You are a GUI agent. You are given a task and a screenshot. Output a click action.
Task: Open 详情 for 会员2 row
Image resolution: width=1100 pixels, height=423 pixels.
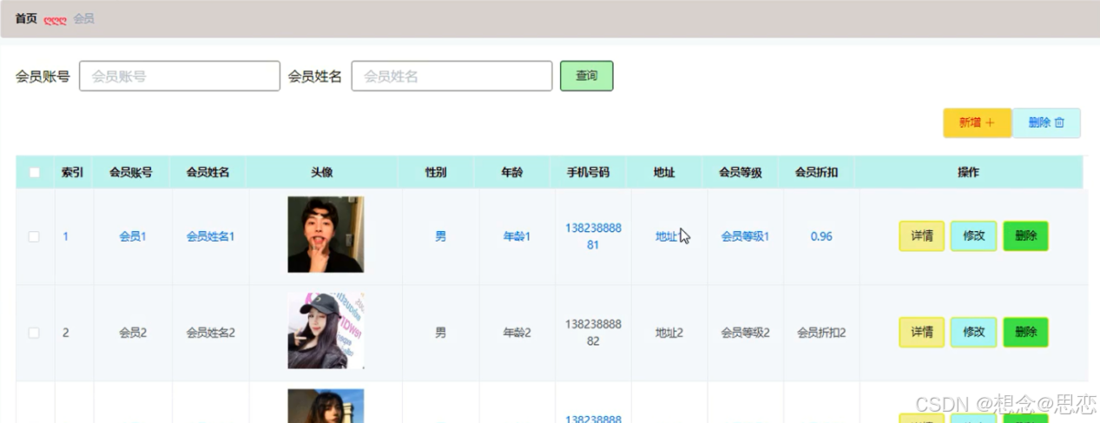922,332
